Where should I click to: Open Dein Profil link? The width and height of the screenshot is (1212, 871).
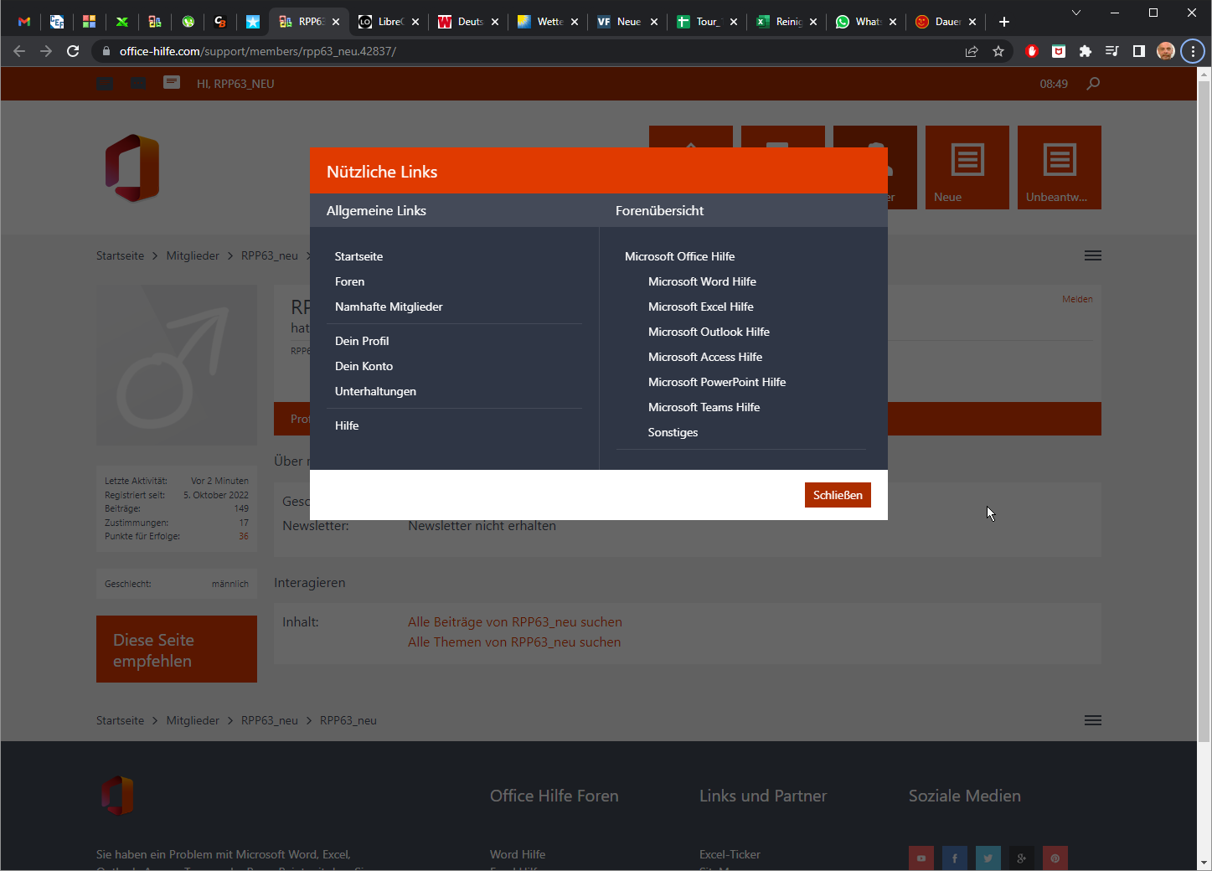(362, 341)
